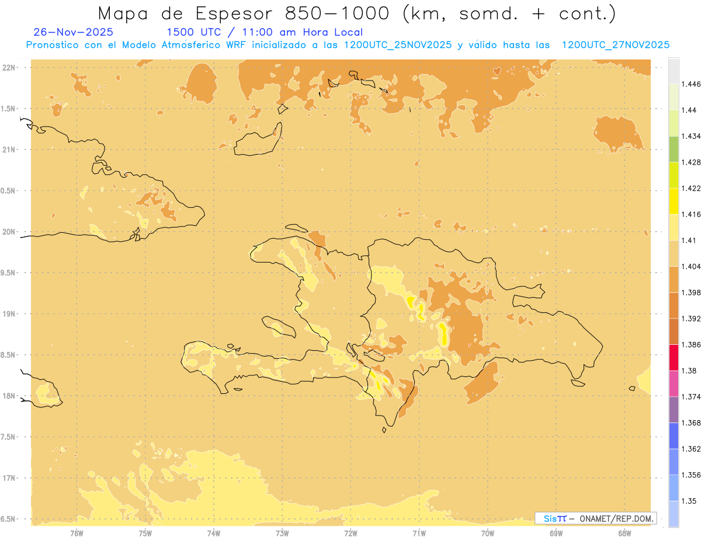
Task: Click the colorbar value '1.422'
Action: click(691, 188)
